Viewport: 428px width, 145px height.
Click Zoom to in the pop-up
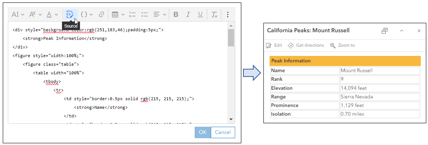click(x=342, y=45)
